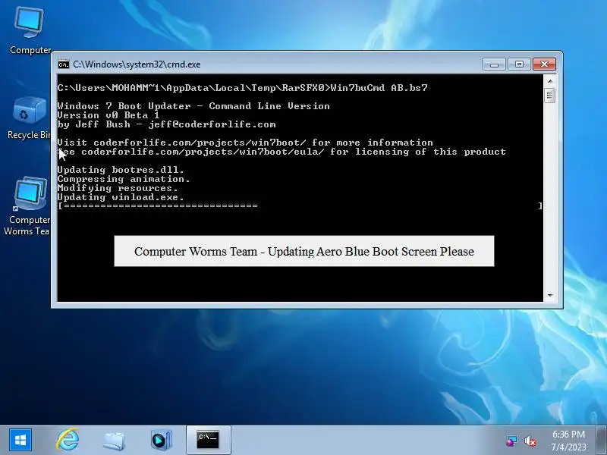Click the console scrollbar down arrow

coord(549,296)
